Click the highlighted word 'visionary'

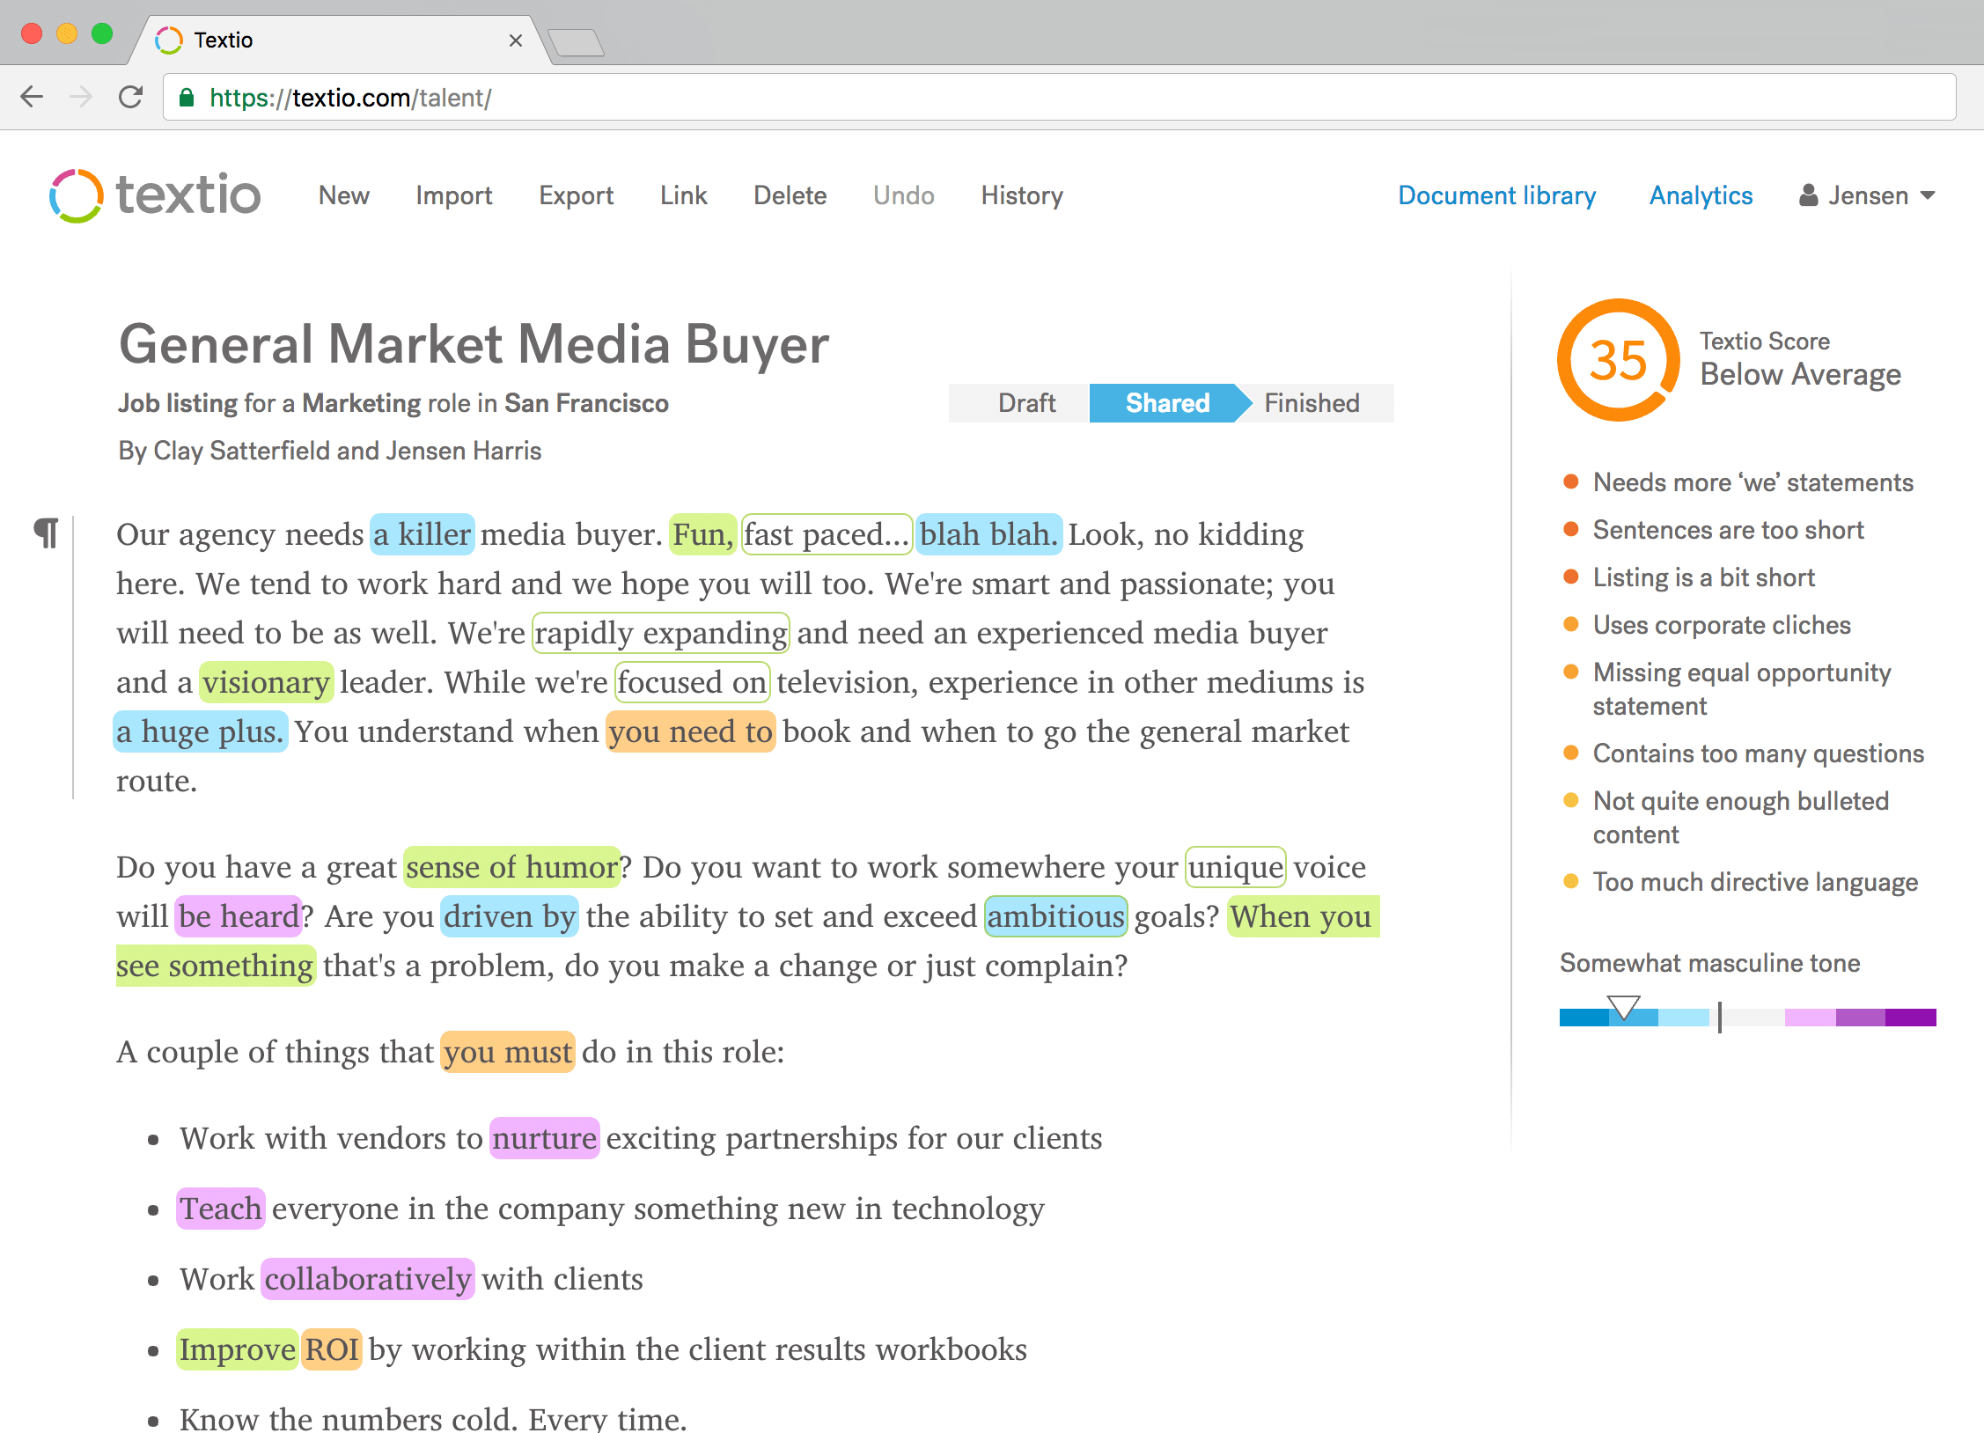[x=267, y=682]
